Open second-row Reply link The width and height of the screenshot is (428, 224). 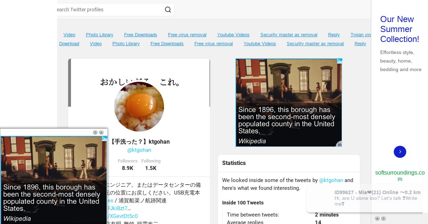pos(360,44)
